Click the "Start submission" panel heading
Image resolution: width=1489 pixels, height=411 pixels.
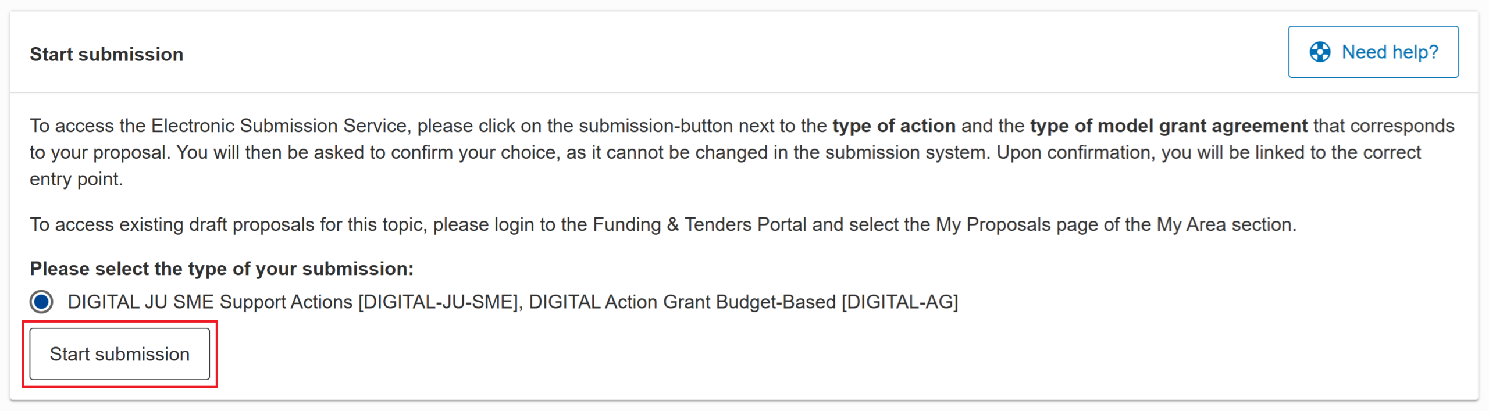pyautogui.click(x=106, y=54)
